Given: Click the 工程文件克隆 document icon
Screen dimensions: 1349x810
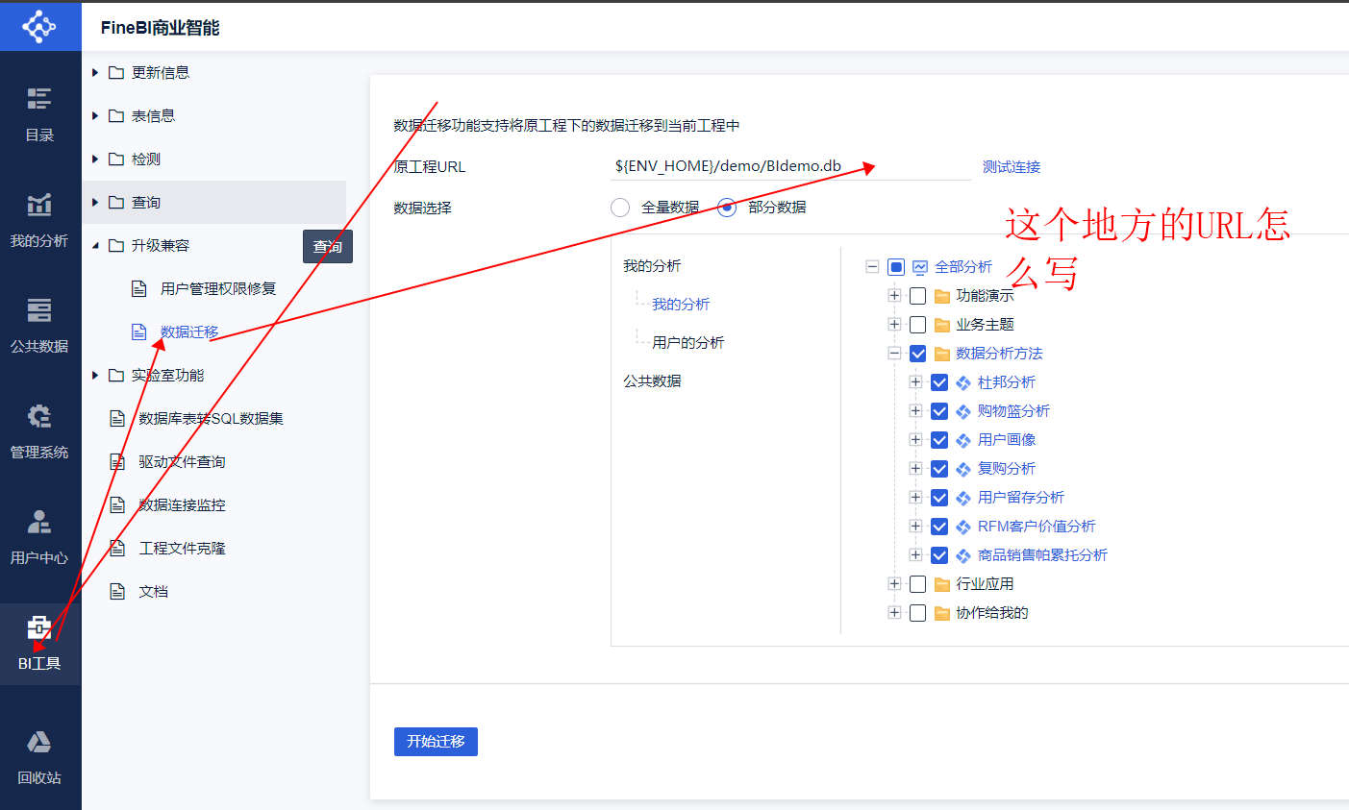Looking at the screenshot, I should (x=117, y=548).
